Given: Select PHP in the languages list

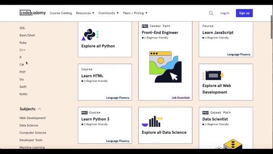Looking at the screenshot, I should pyautogui.click(x=23, y=72).
